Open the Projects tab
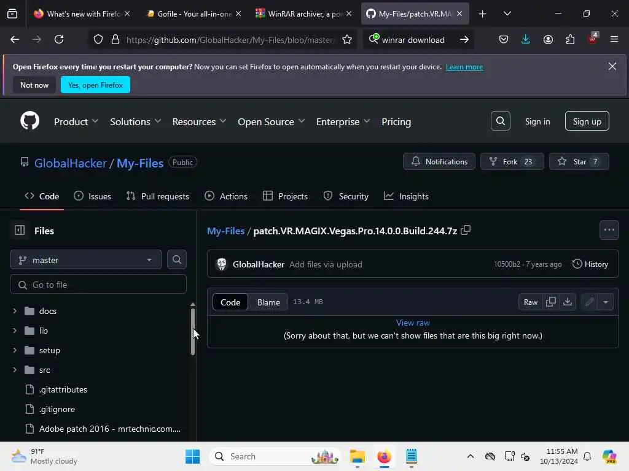Image resolution: width=629 pixels, height=471 pixels. point(285,196)
